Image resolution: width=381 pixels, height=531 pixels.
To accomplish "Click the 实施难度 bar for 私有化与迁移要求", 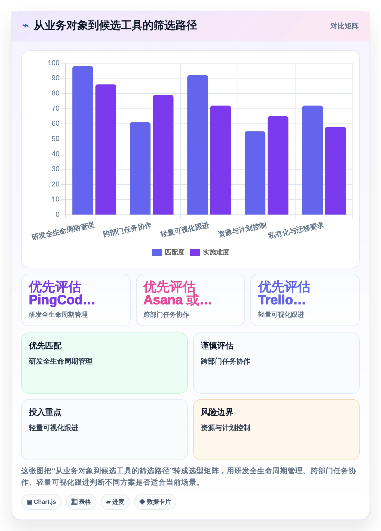I will (x=335, y=171).
